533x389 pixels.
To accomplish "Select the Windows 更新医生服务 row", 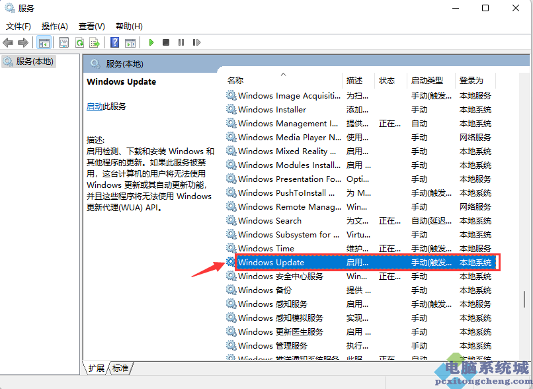I will tap(360, 332).
